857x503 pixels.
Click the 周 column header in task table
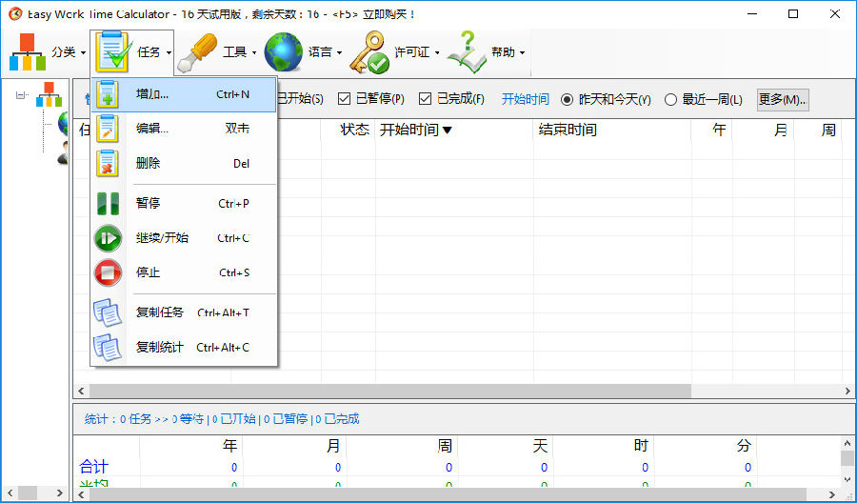(x=818, y=131)
